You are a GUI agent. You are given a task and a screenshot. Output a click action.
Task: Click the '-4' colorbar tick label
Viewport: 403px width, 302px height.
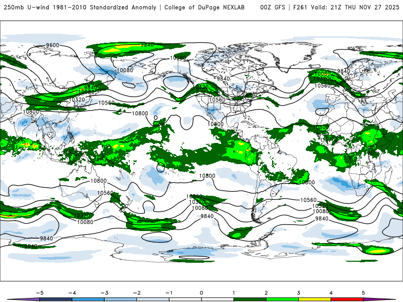pos(72,293)
